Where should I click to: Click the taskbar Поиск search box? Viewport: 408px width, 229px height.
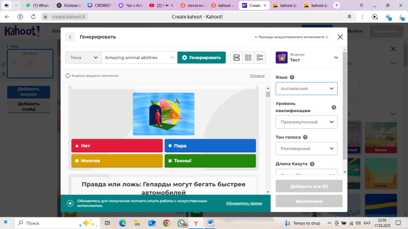click(58, 223)
